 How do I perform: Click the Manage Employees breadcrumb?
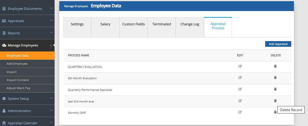coord(76,6)
